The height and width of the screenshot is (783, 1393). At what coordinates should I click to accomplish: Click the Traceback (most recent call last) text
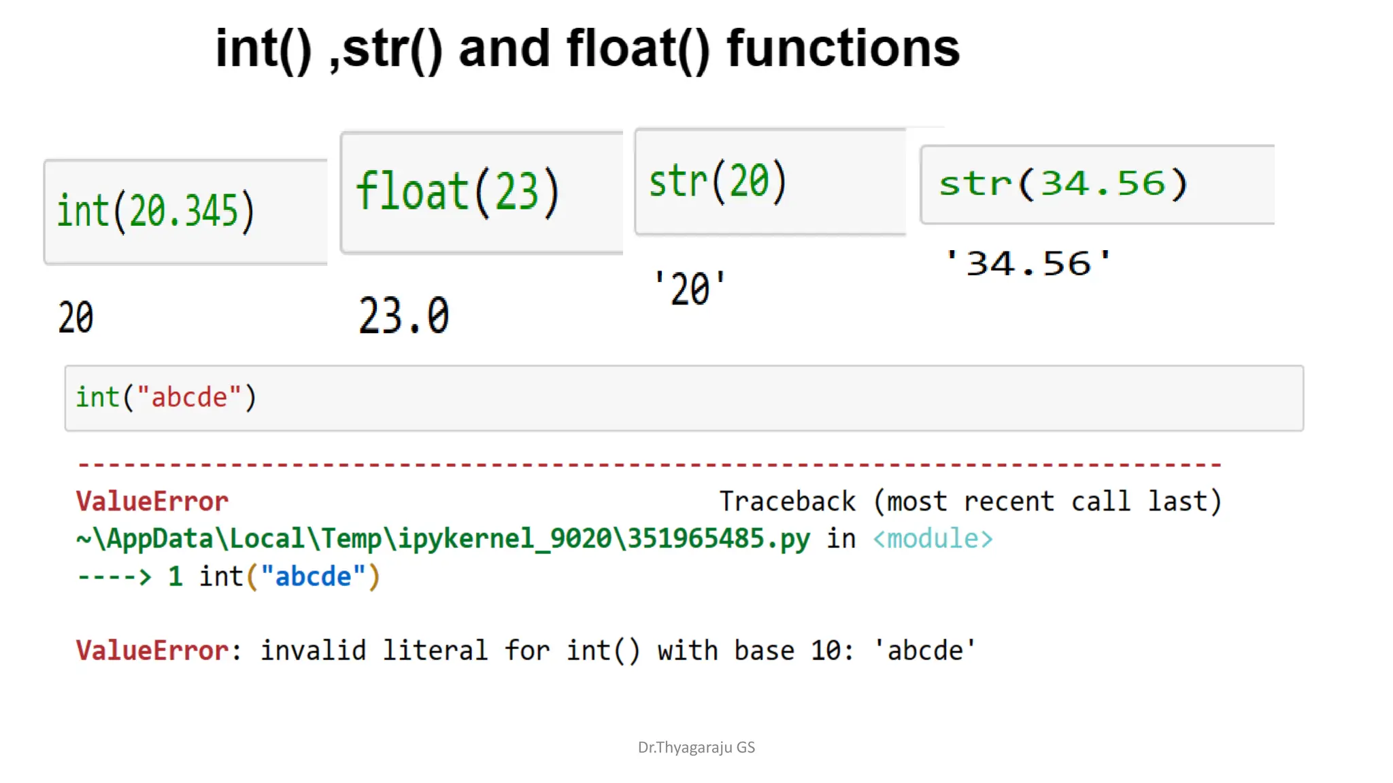[x=971, y=502]
